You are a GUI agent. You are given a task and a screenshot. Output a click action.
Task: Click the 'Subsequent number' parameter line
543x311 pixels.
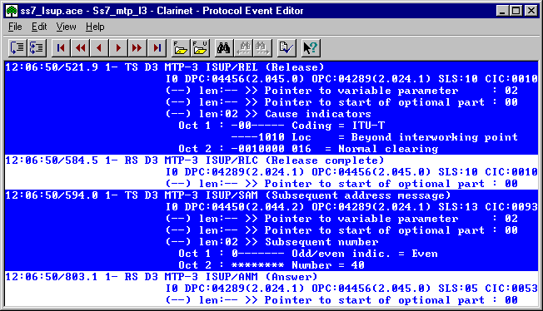tap(271, 242)
